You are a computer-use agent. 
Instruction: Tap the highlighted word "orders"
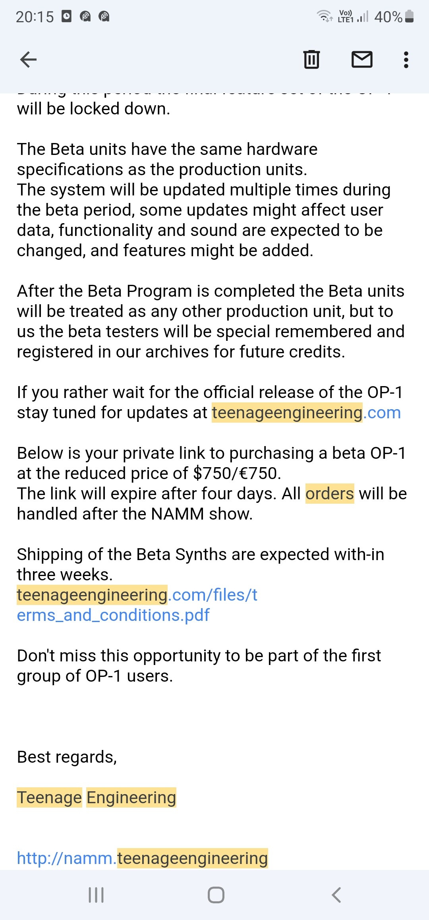coord(330,494)
